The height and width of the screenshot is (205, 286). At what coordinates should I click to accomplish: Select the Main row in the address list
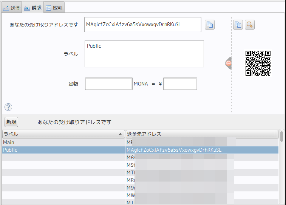(140, 142)
